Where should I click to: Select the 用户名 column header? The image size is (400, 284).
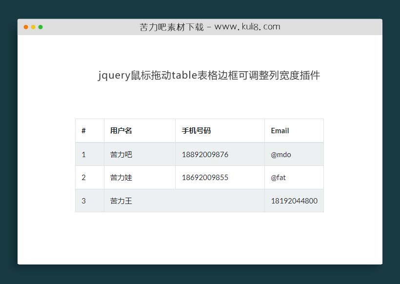tap(121, 130)
